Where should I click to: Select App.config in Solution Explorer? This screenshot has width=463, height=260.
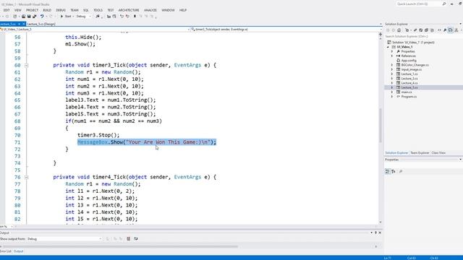(409, 61)
